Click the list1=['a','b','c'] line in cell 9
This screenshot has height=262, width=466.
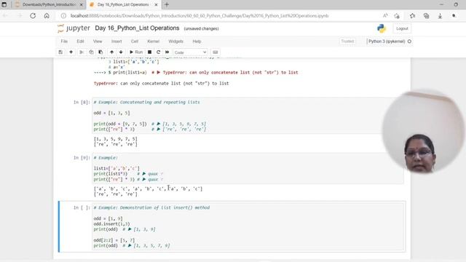[x=116, y=168]
